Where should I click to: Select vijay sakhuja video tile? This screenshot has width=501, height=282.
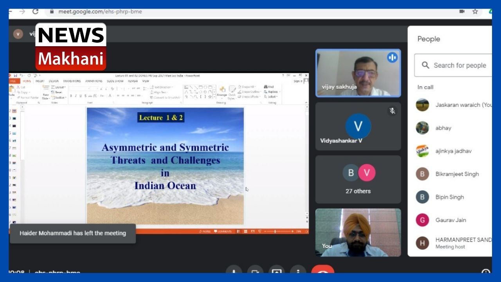[x=358, y=73]
